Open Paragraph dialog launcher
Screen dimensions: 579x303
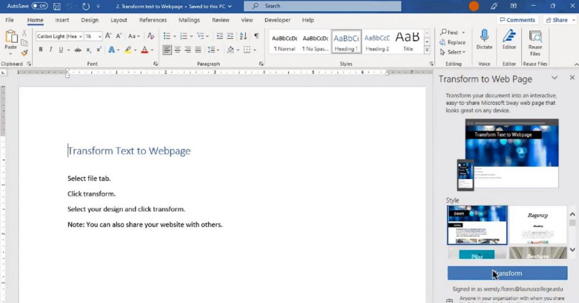(261, 64)
